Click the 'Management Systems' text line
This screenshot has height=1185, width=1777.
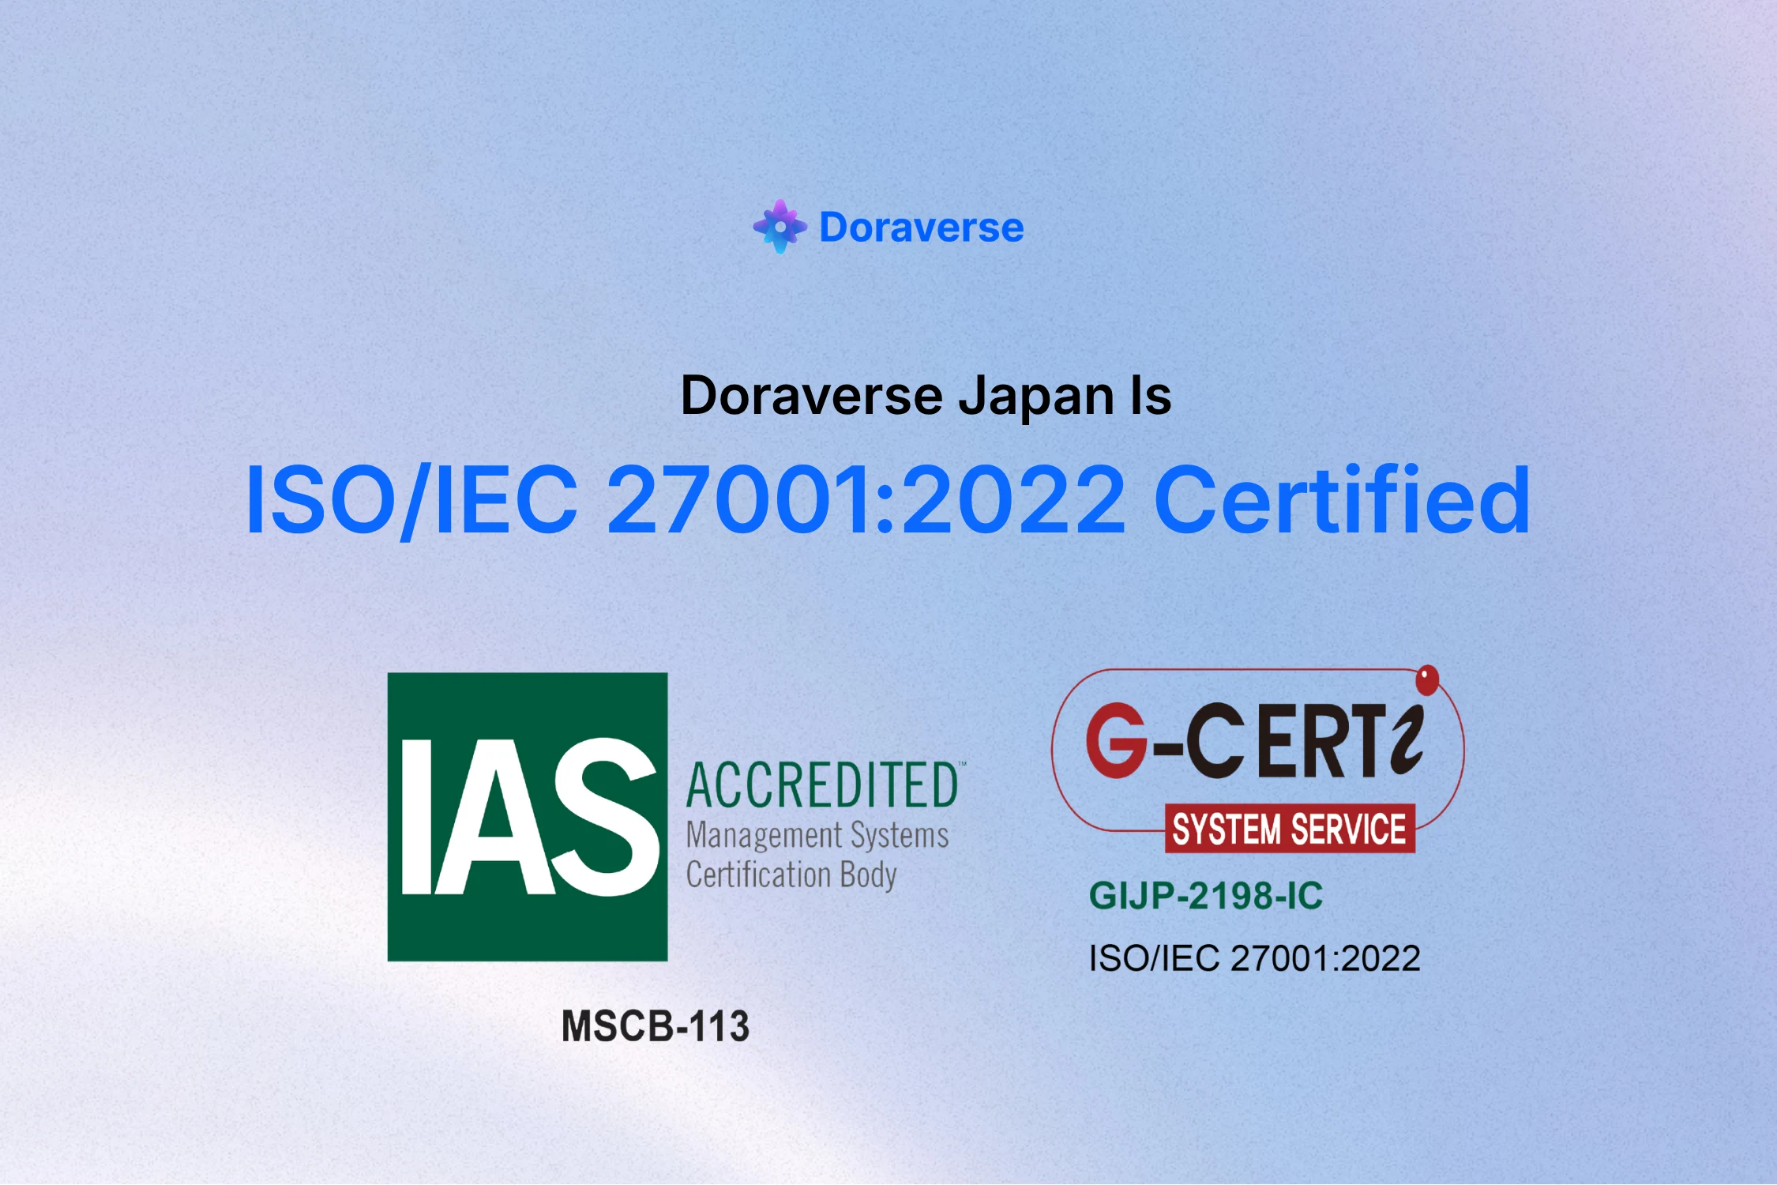[817, 835]
